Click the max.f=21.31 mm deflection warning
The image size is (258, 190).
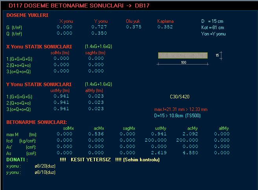pos(181,109)
